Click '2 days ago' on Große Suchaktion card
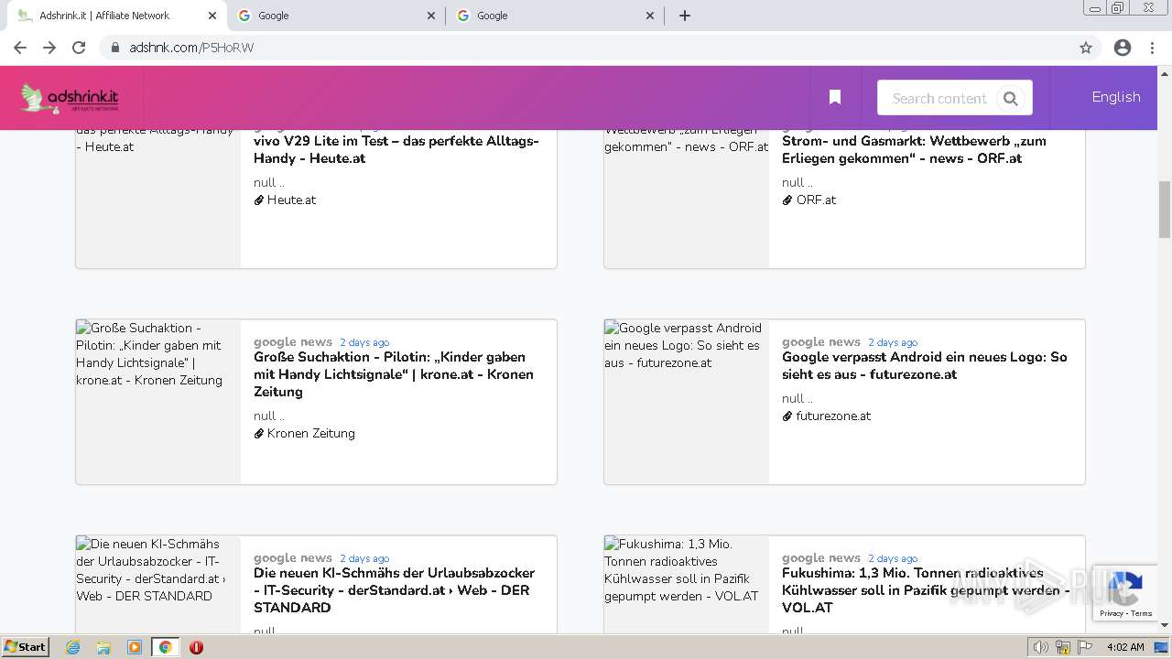Screen dimensions: 1172x659 click(x=364, y=342)
